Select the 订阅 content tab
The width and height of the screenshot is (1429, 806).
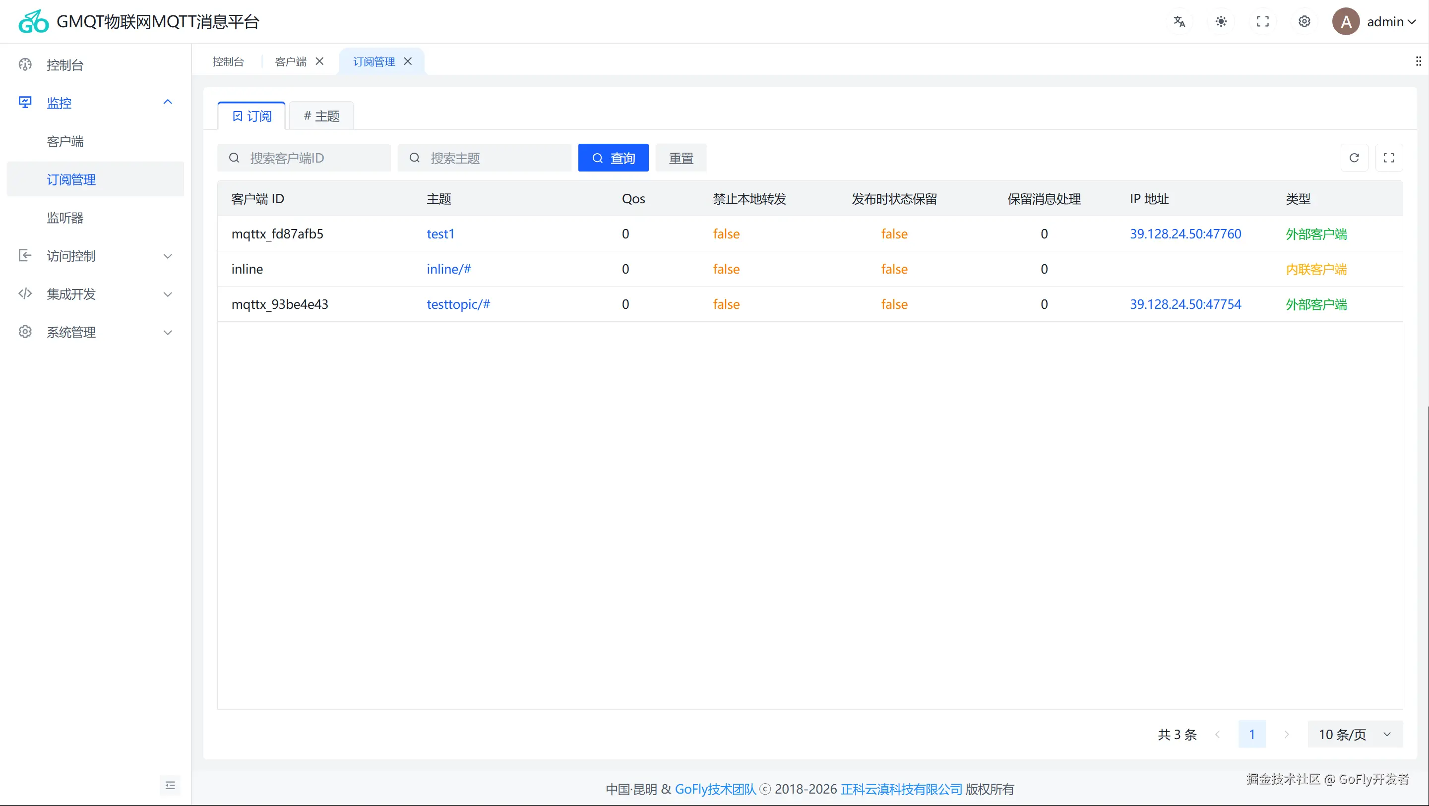click(252, 116)
